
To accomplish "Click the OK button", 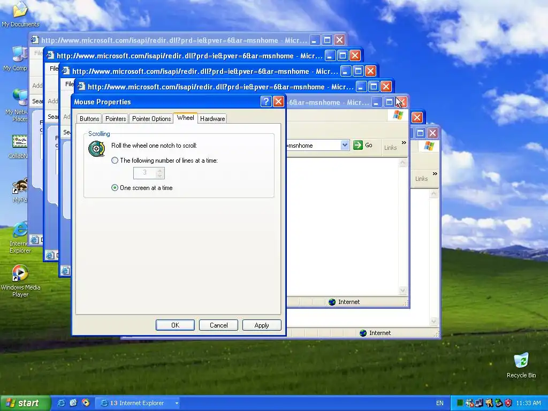I will [175, 325].
